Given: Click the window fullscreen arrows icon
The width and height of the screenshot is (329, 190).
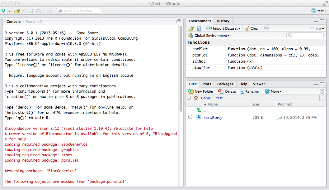Looking at the screenshot, I should 325,3.
